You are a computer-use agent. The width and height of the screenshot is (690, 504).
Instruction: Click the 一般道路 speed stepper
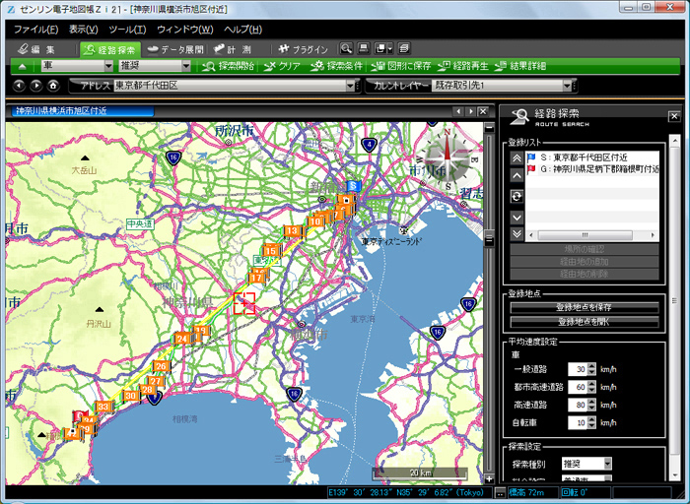591,369
